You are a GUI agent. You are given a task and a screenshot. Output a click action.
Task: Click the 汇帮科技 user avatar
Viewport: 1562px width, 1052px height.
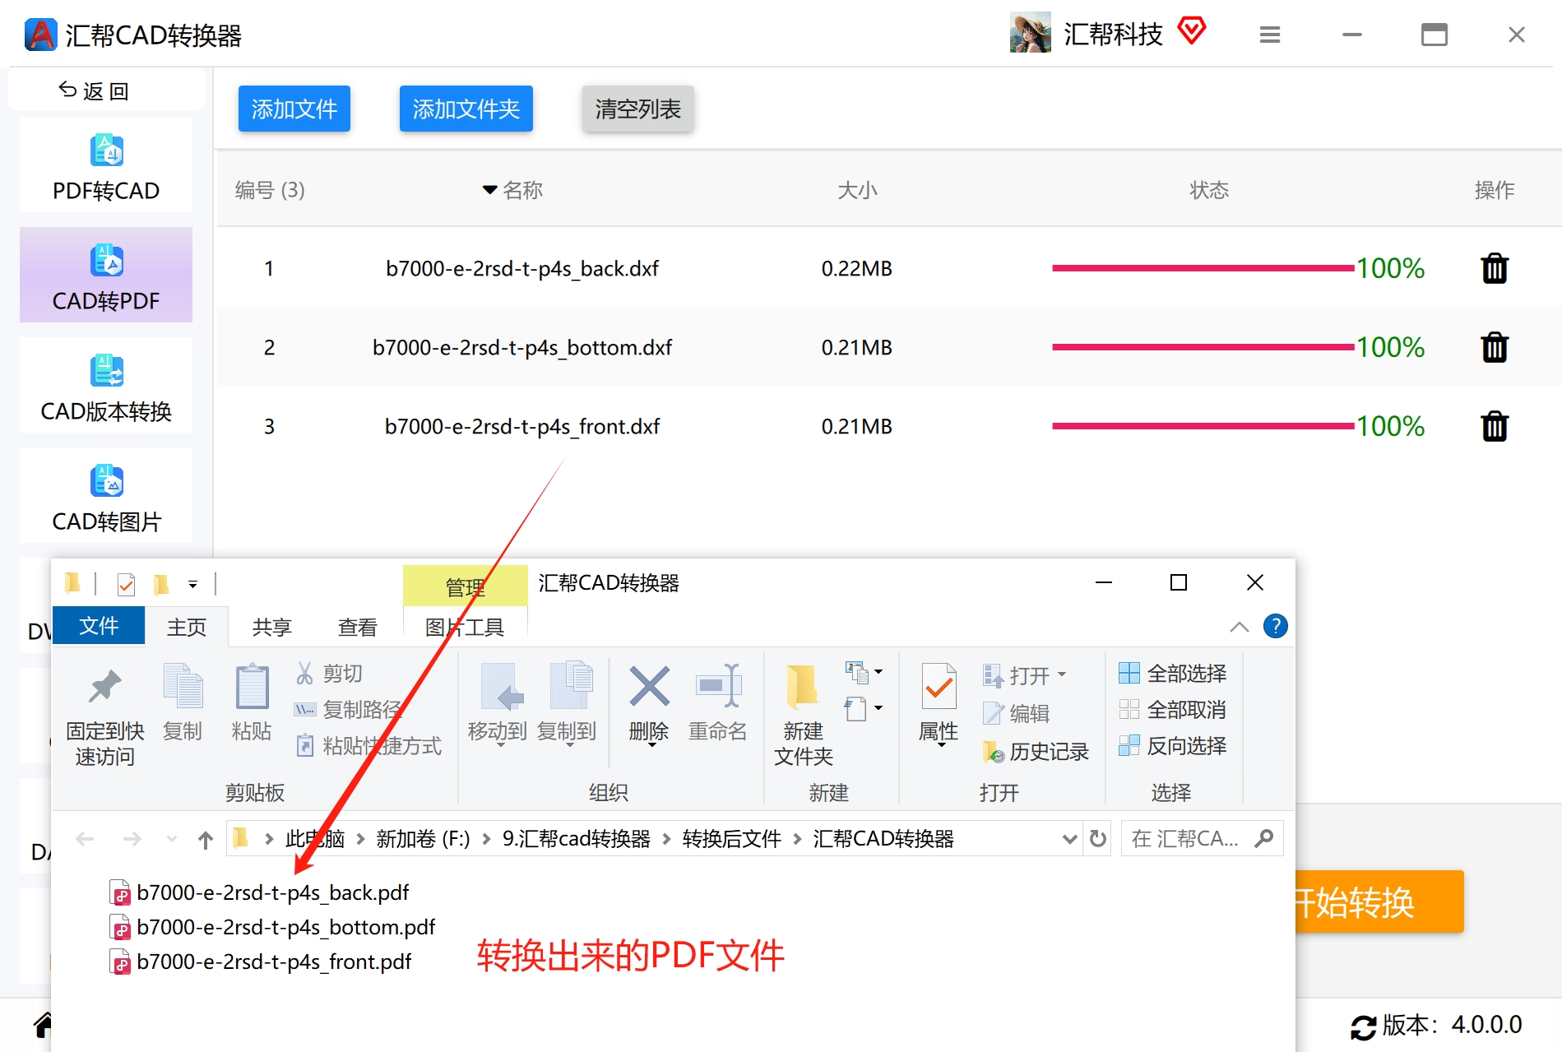tap(1030, 33)
